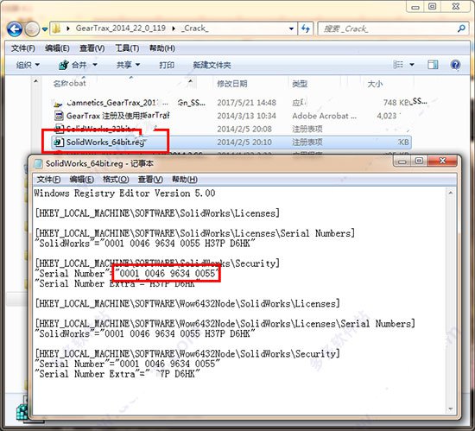Click the folder icon in address bar
The image size is (475, 431).
56,29
